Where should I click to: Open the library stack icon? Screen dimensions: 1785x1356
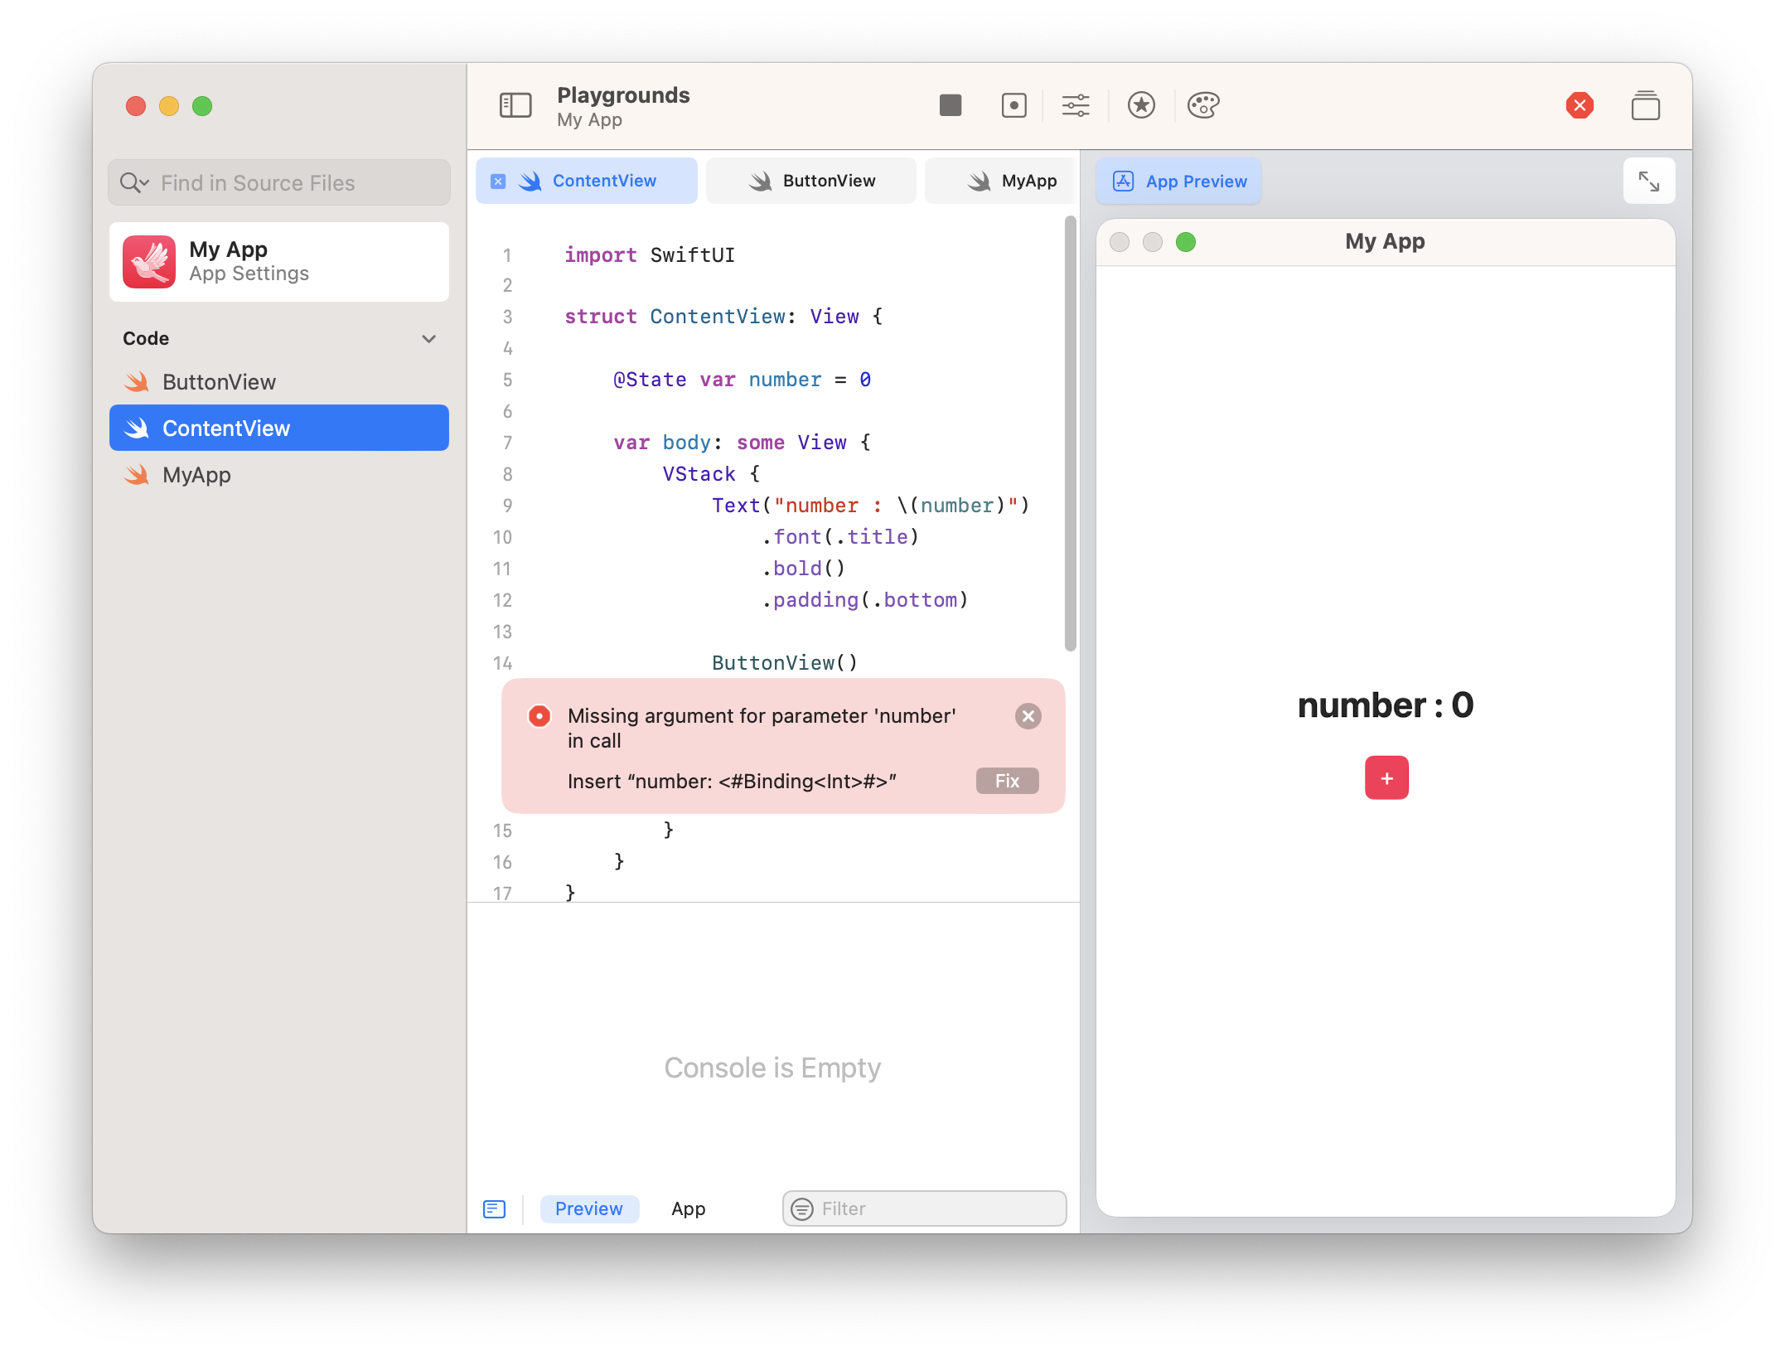tap(1644, 105)
